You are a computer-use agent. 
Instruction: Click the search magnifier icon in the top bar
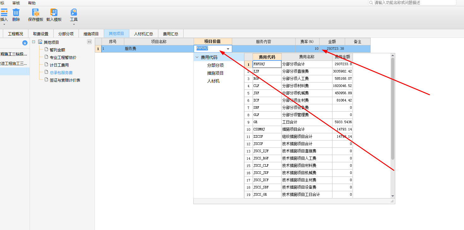[371, 3]
